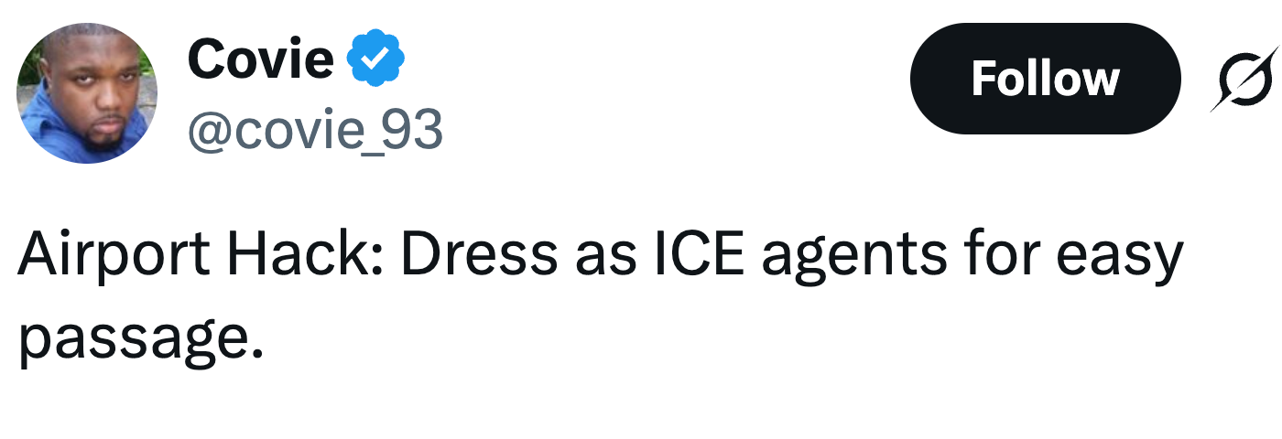This screenshot has height=439, width=1282.
Task: Open Covie's profile picture
Action: coord(87,93)
